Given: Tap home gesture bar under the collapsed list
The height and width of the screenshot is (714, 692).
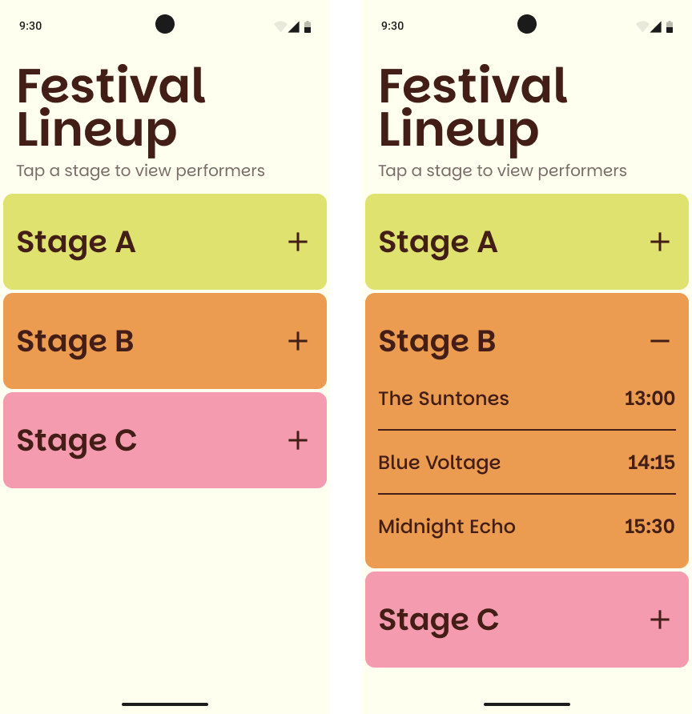Looking at the screenshot, I should click(x=165, y=704).
